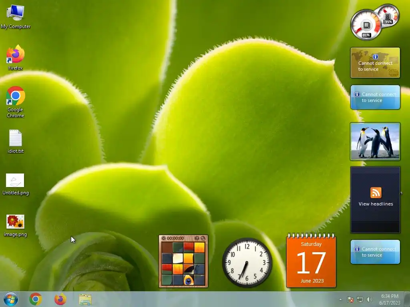Open the taskbar clock showing 6:34 PM

point(390,299)
